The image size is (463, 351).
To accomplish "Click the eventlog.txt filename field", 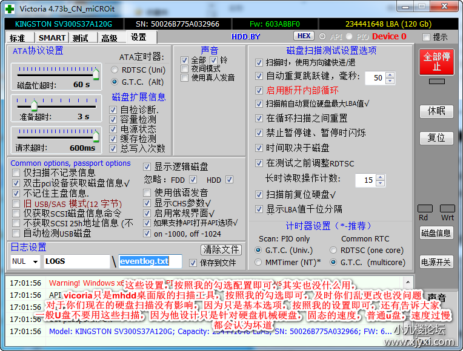I will point(150,261).
